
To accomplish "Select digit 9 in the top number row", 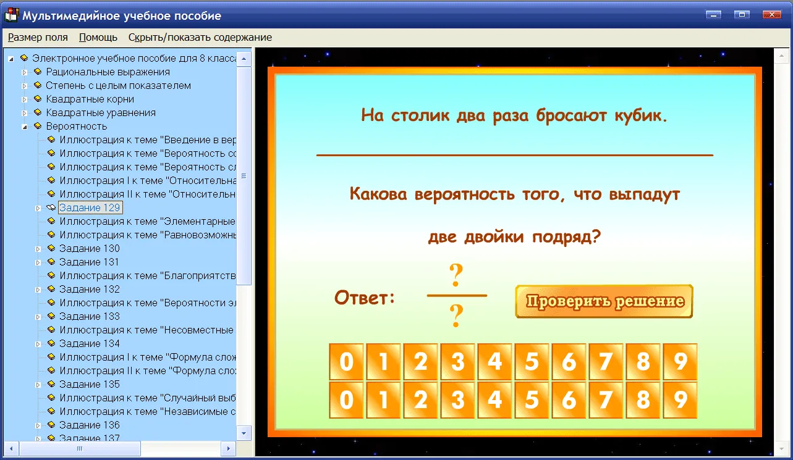I will pos(680,362).
